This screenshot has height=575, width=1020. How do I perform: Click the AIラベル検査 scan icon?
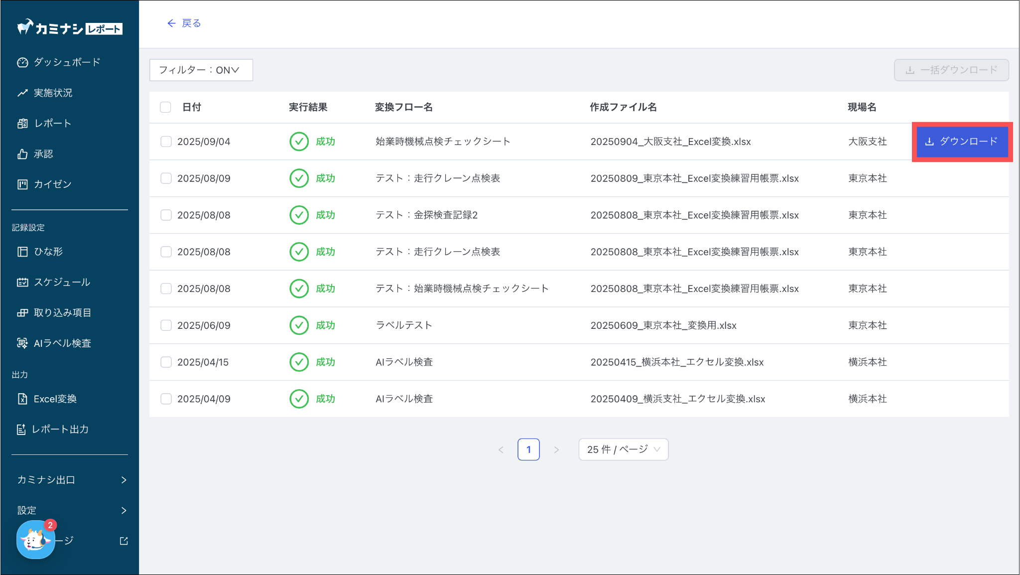tap(22, 343)
